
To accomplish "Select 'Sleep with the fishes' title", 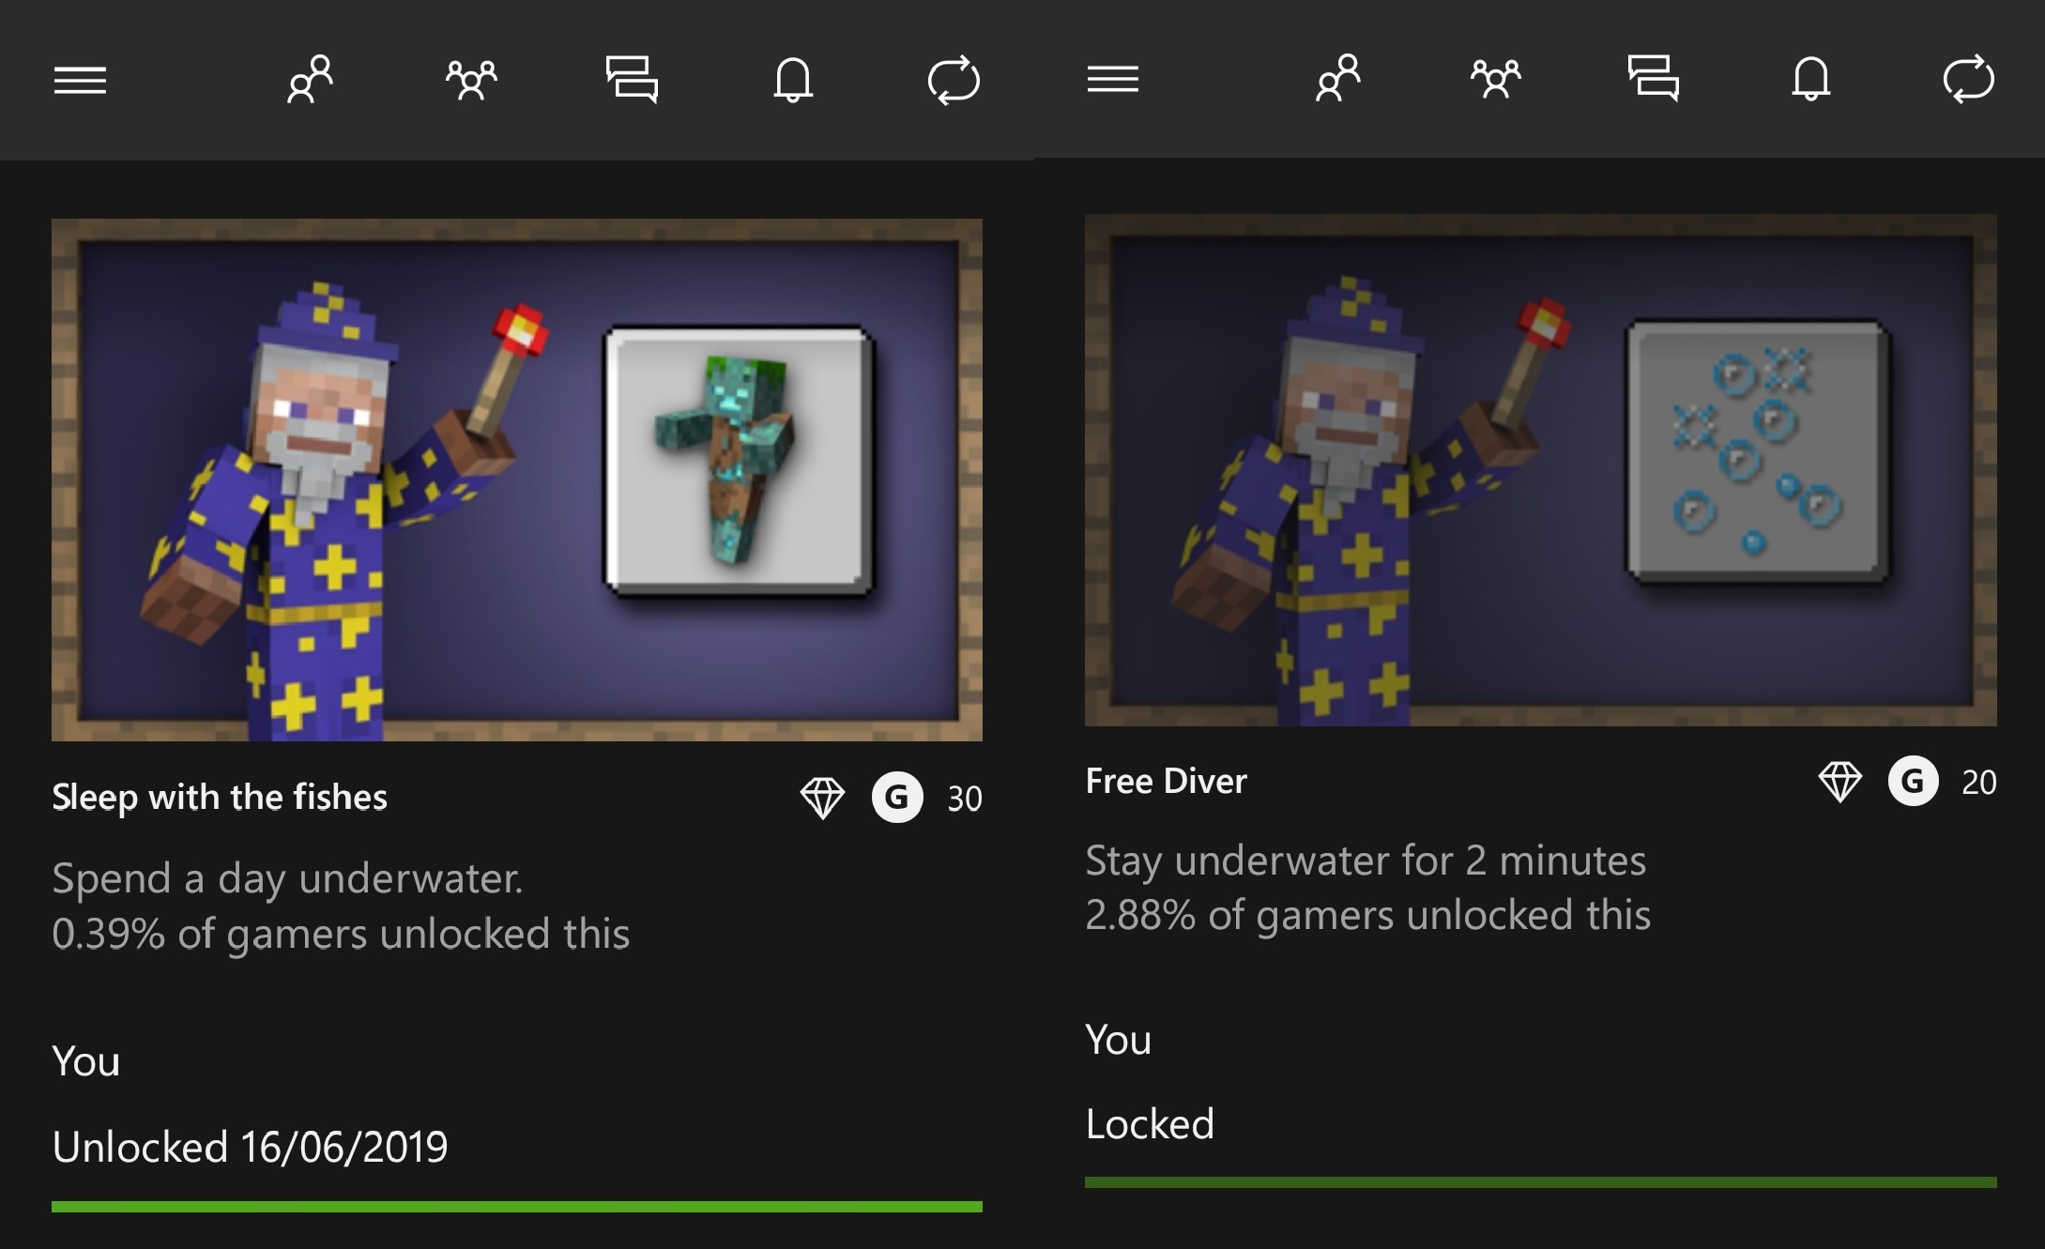I will click(x=220, y=798).
